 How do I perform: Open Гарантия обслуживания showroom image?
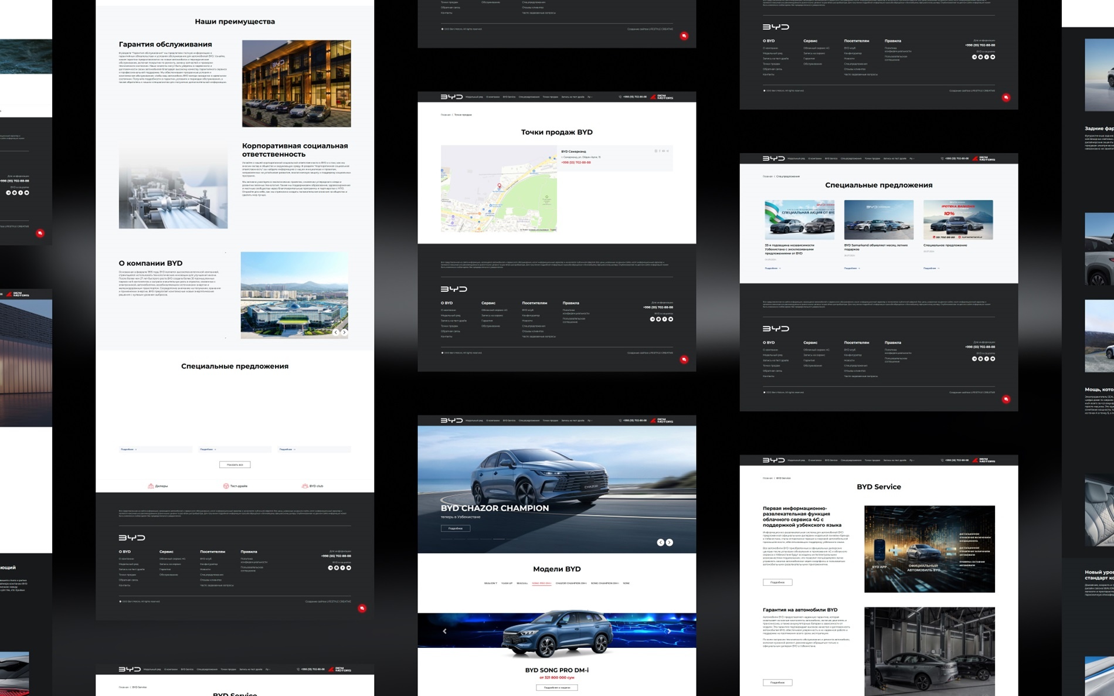pyautogui.click(x=297, y=83)
